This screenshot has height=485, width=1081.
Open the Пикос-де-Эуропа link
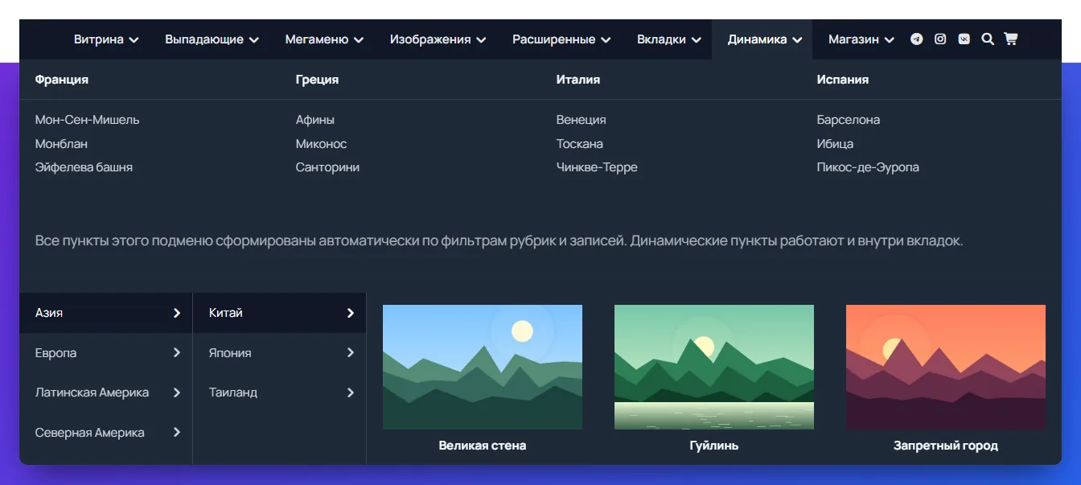[868, 167]
